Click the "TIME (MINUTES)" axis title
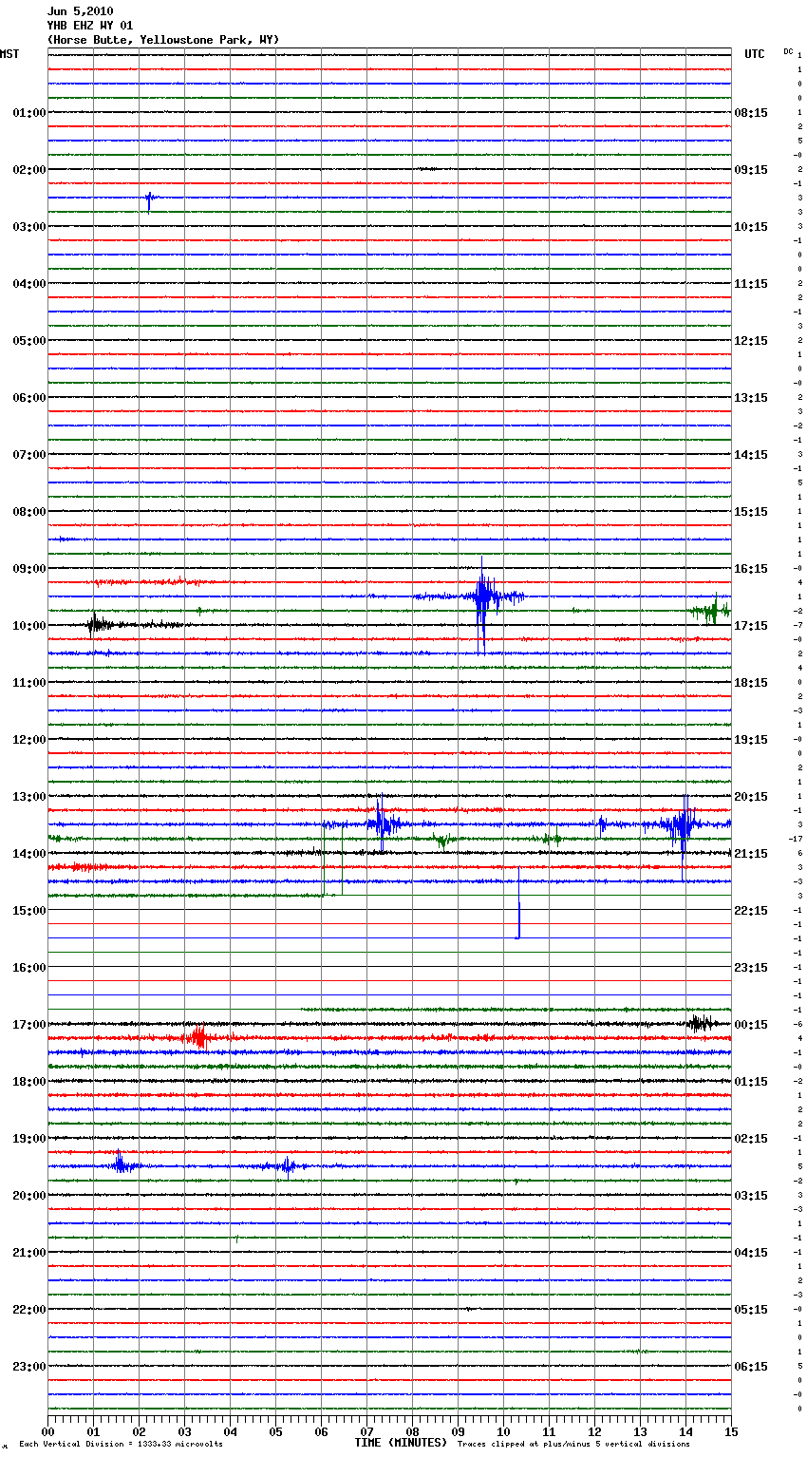The height and width of the screenshot is (1457, 807). (x=401, y=1442)
